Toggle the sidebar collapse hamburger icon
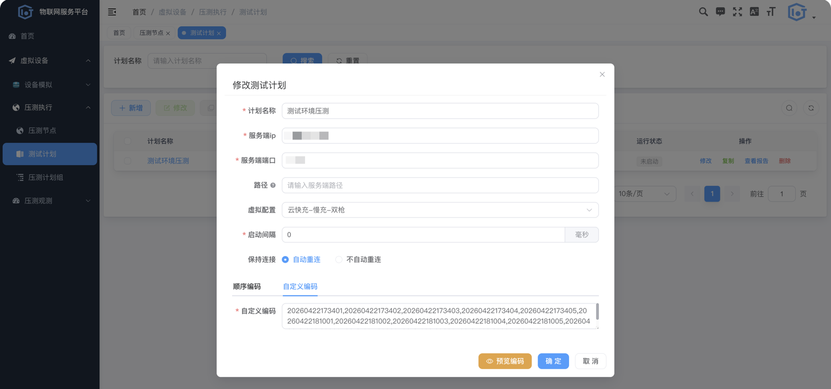Screen dimensions: 831x389 [x=112, y=12]
